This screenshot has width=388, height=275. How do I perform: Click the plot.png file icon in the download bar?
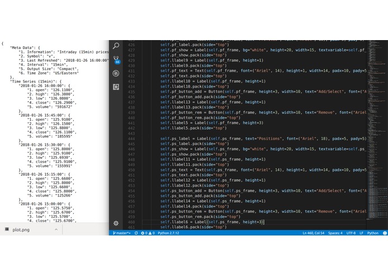click(x=7, y=229)
